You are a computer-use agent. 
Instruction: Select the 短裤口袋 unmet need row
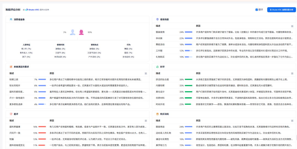click(78, 79)
